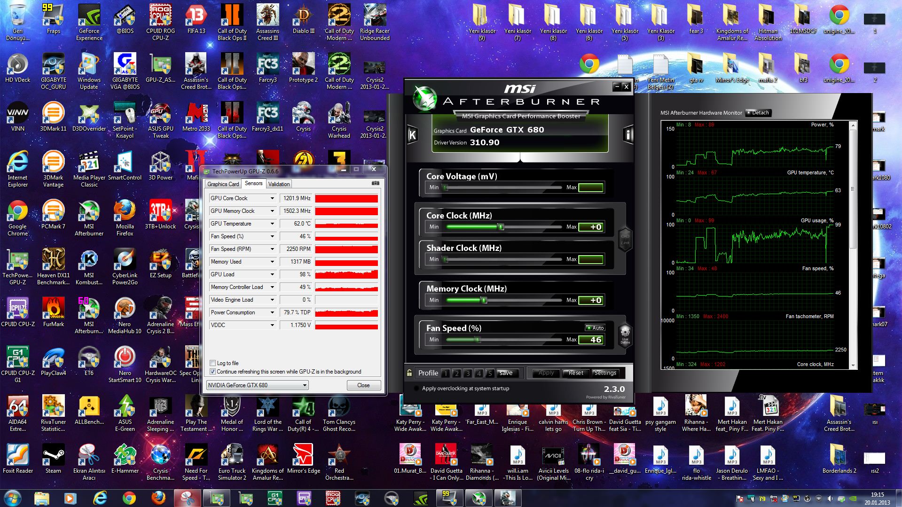The image size is (902, 507).
Task: Click Memory Clock offset value field
Action: coord(591,300)
